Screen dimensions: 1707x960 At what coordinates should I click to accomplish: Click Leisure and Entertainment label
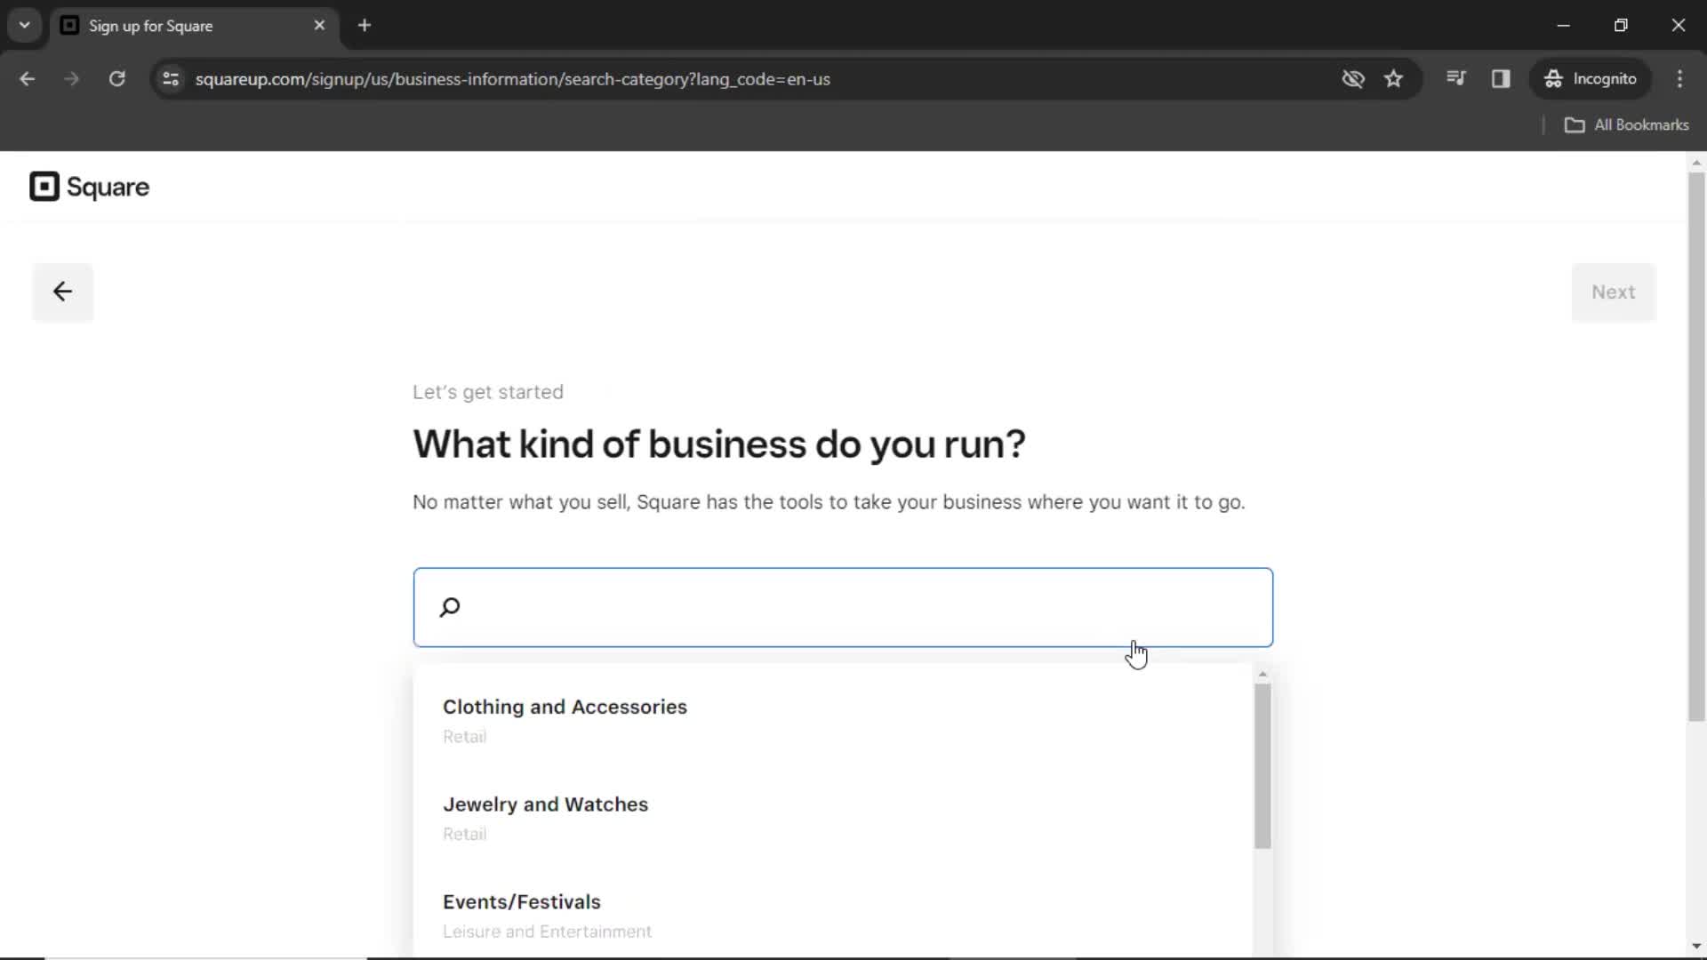click(x=548, y=932)
